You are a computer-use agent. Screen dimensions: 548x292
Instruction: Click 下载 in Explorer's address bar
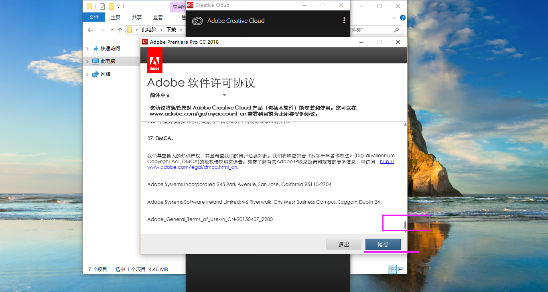pyautogui.click(x=171, y=30)
